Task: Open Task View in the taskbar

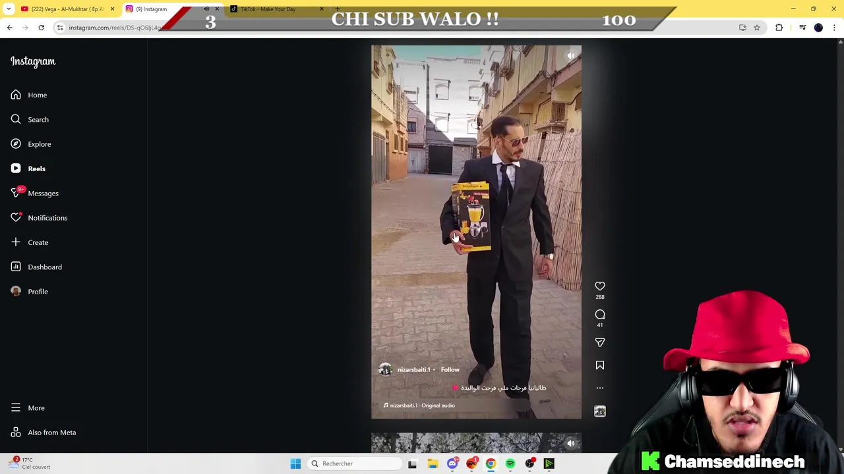Action: click(412, 463)
